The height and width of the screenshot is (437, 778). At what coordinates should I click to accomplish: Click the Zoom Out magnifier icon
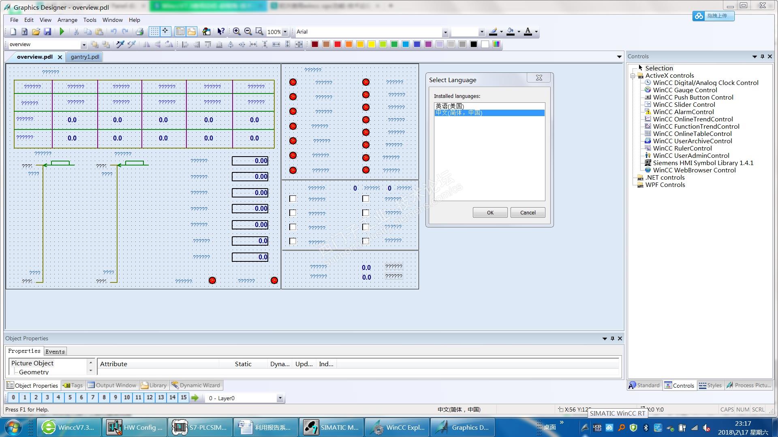click(248, 32)
